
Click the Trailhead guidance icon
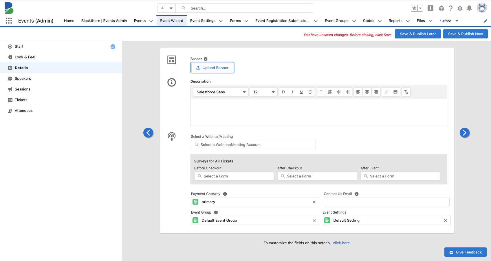(x=441, y=8)
